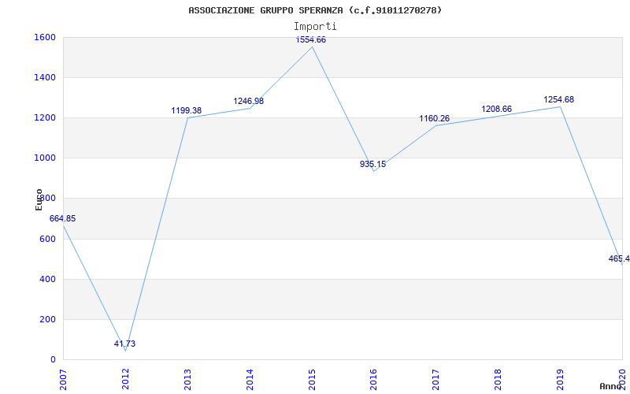Click x-axis year label 2015
The image size is (630, 394).
(311, 379)
